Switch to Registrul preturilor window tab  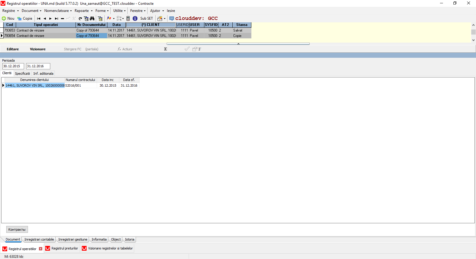(x=62, y=248)
